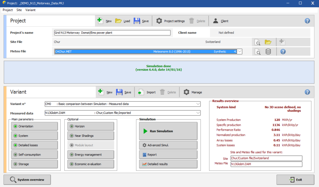Expand the Variant n° dropdown
This screenshot has width=319, height=187.
pyautogui.click(x=198, y=104)
